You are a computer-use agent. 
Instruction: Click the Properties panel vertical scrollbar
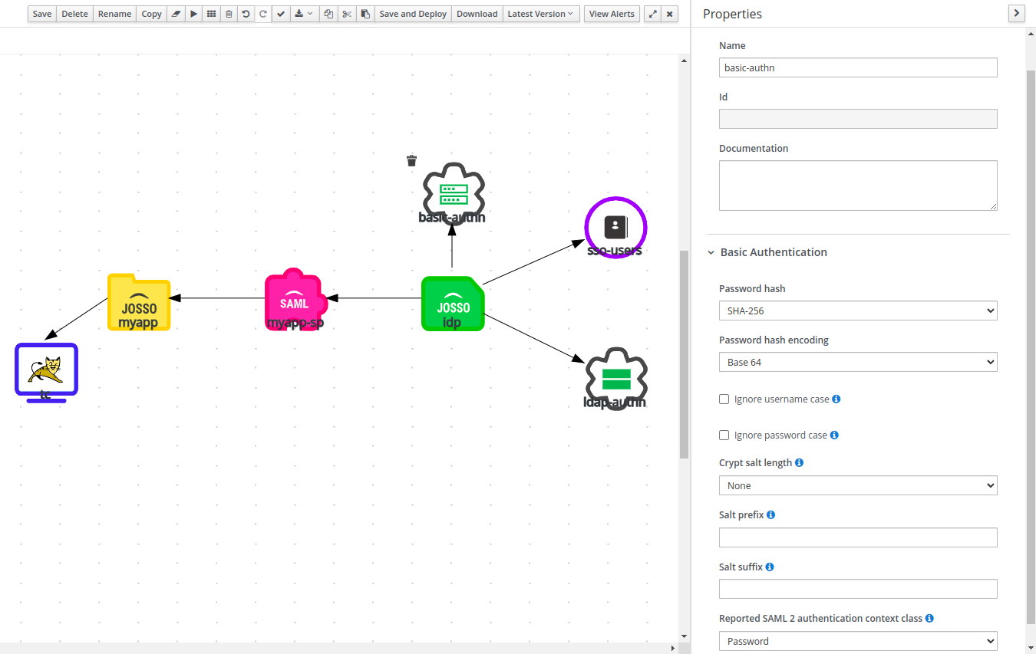[x=1031, y=347]
